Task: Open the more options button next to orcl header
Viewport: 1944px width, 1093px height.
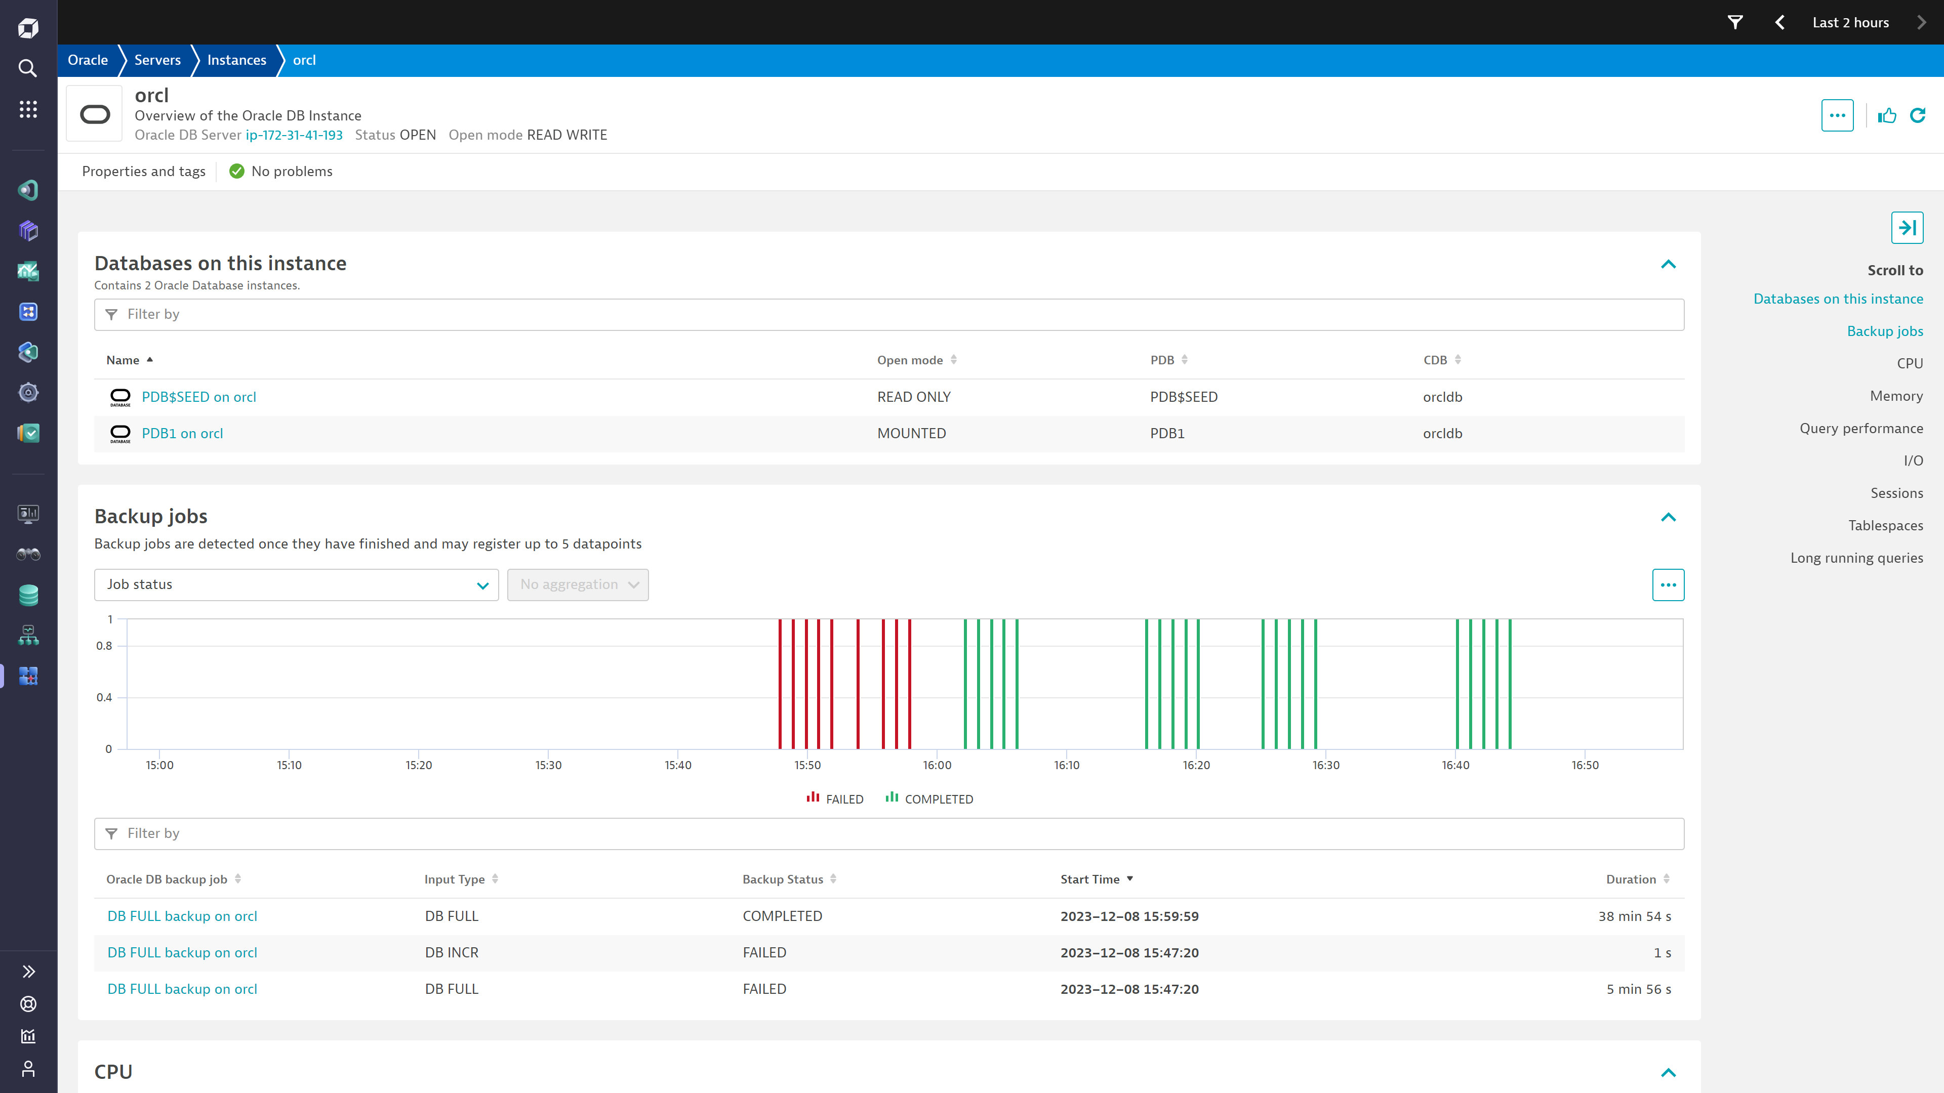Action: tap(1838, 115)
